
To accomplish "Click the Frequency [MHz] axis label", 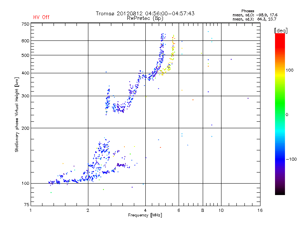I will [x=145, y=215].
